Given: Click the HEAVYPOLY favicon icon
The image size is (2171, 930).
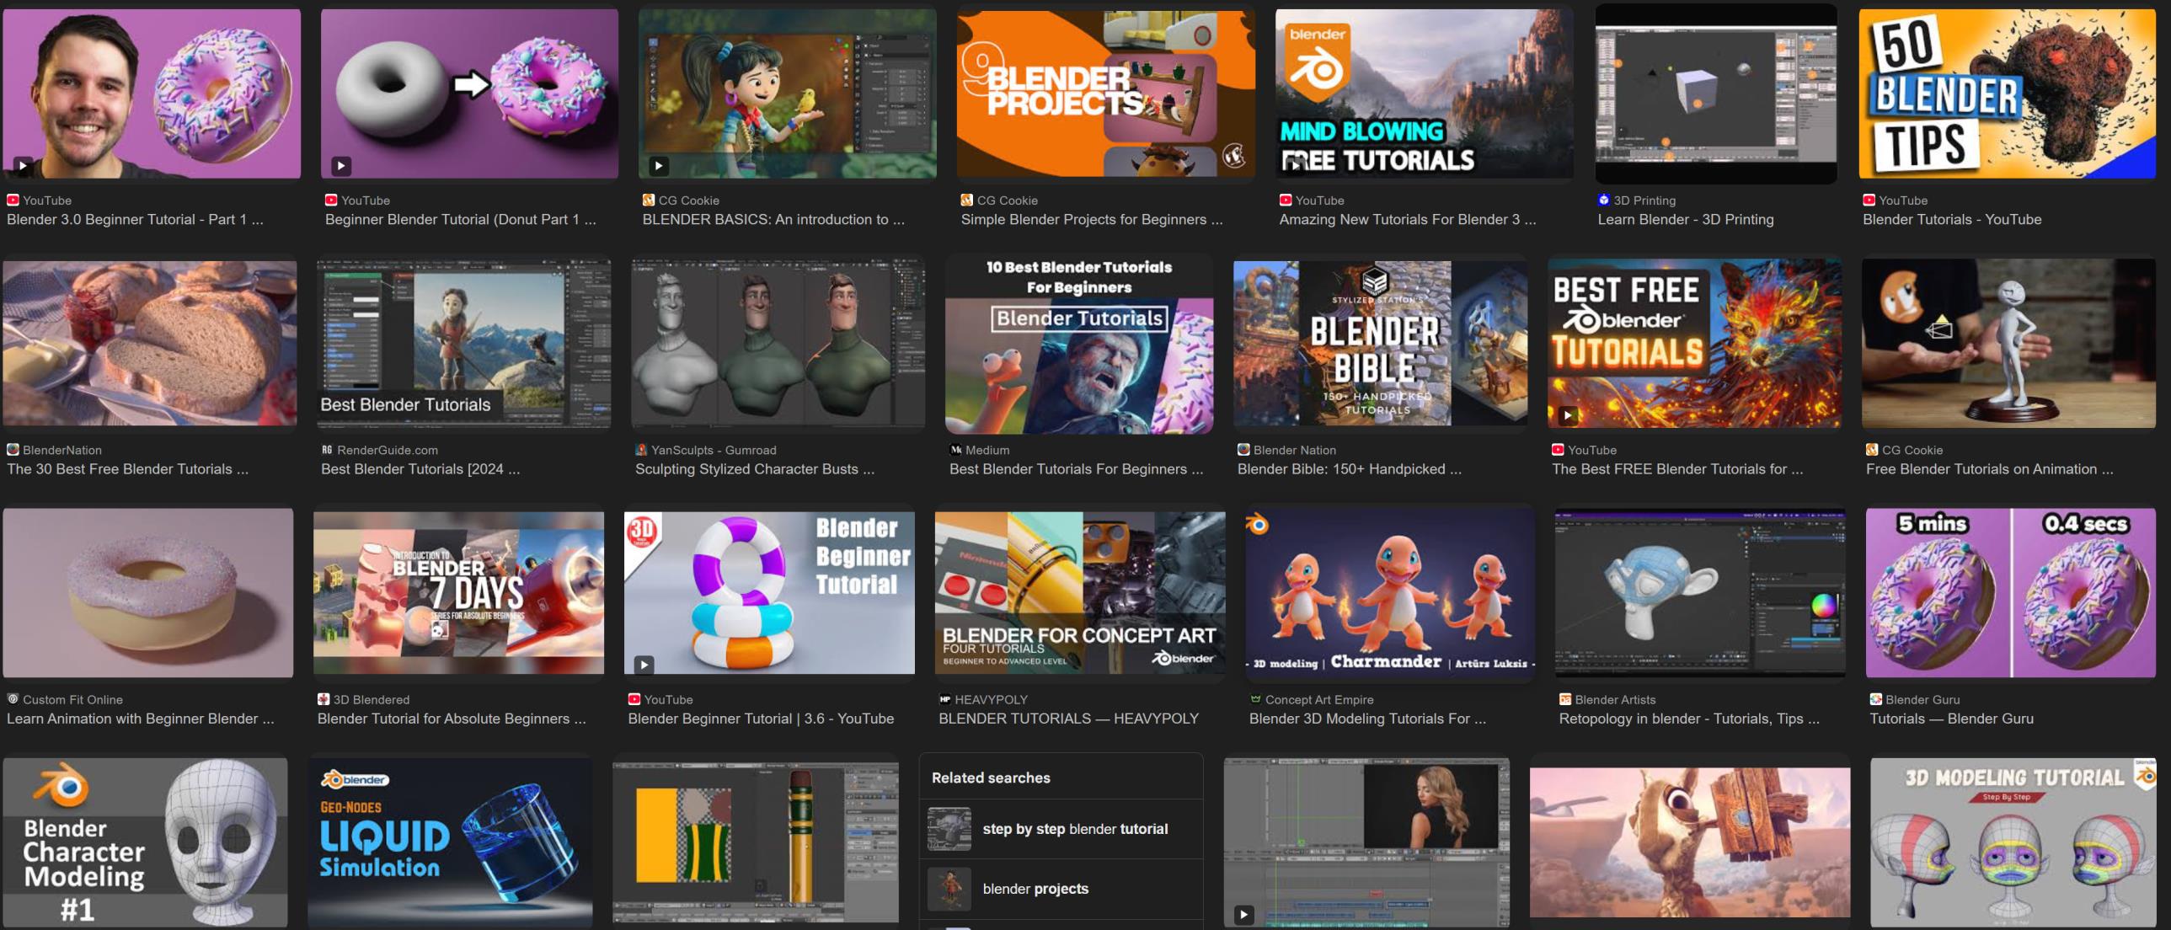Looking at the screenshot, I should pyautogui.click(x=944, y=699).
